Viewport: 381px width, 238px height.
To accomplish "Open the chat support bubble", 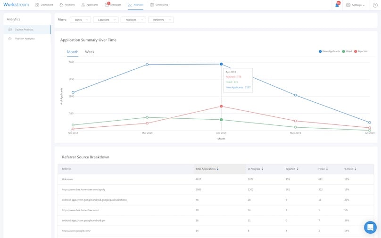I will 370,227.
